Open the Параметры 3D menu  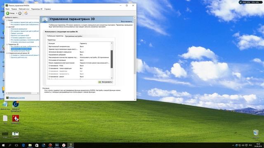tap(37, 9)
